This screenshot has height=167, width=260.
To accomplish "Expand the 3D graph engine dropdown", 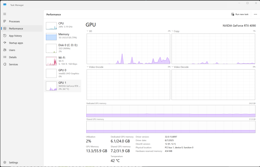I will 88,31.
